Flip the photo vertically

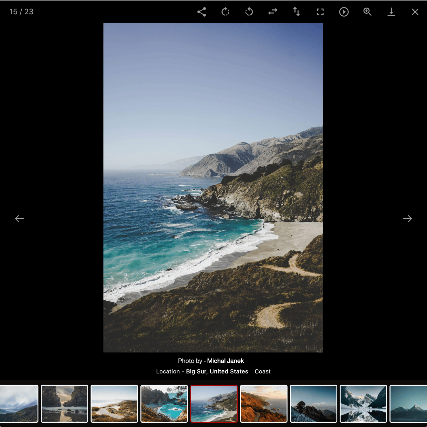click(296, 12)
